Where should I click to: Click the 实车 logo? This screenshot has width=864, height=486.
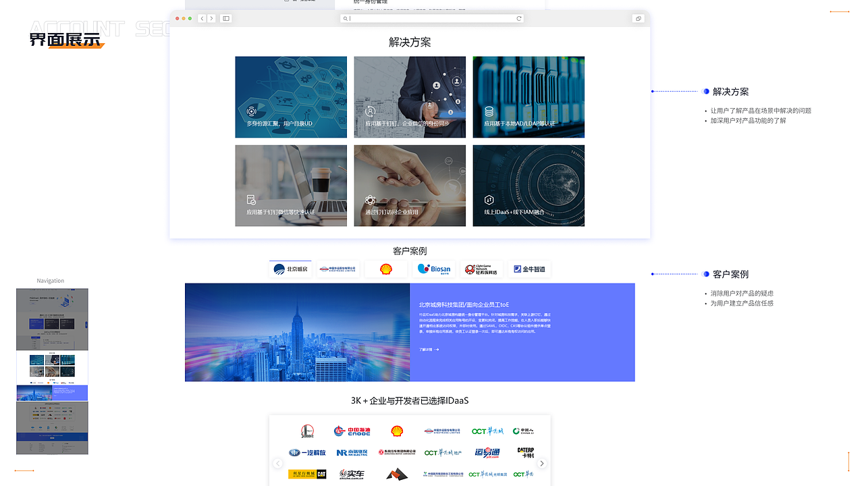point(352,475)
